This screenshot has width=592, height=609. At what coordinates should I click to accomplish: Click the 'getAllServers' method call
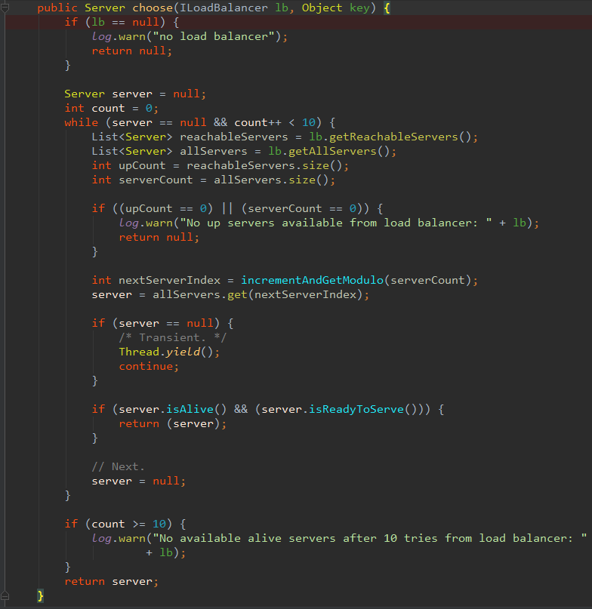[x=332, y=152]
